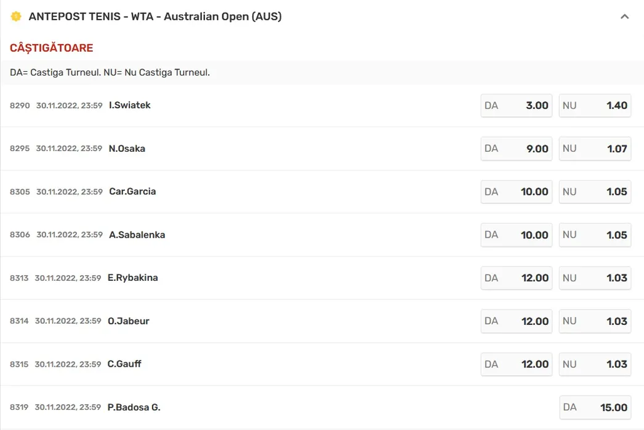Click the sun icon beside Antepost Tenis header
This screenshot has height=430, width=644.
(16, 17)
